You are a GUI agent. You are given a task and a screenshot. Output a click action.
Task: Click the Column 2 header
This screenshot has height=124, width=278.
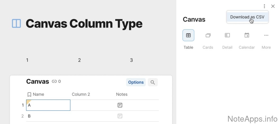(x=81, y=94)
